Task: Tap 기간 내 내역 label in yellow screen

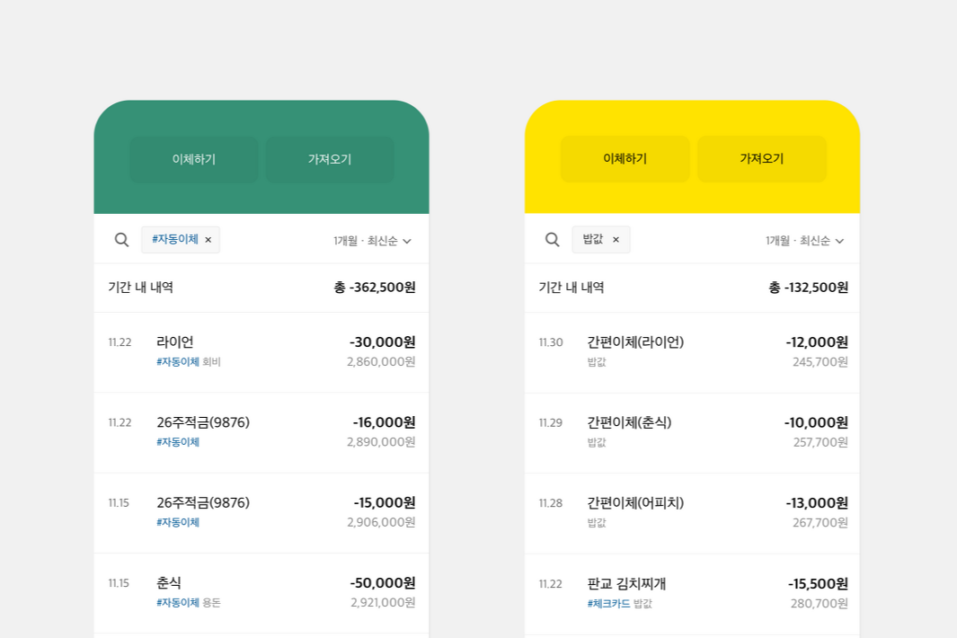Action: pos(572,287)
